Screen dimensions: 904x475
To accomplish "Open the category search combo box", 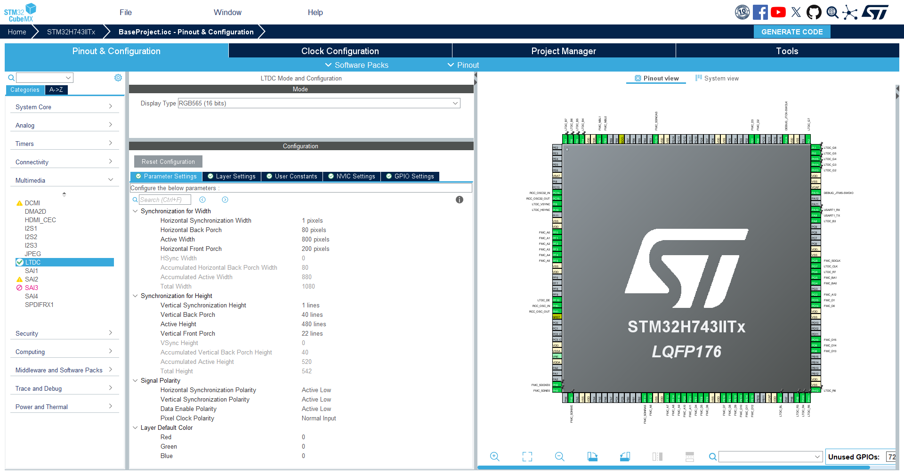I will pos(45,78).
